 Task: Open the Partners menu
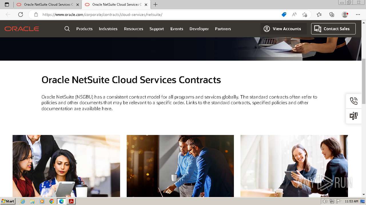(x=223, y=29)
